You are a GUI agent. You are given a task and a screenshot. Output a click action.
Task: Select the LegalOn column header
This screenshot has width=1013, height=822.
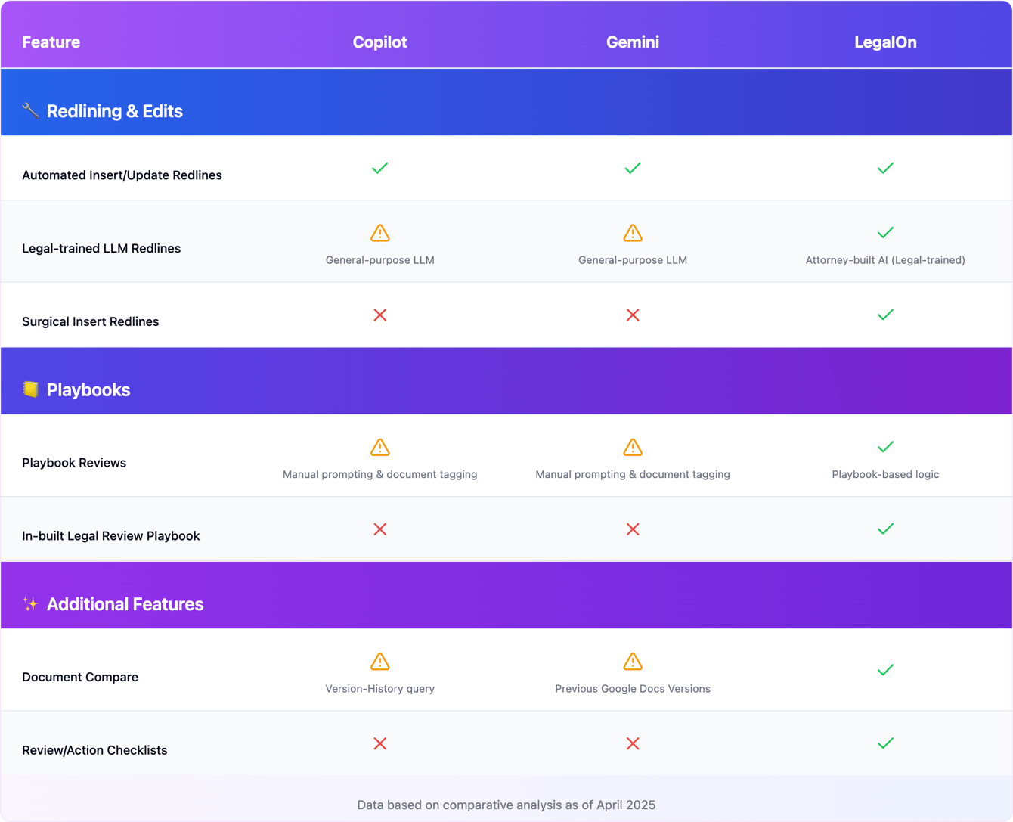coord(885,42)
